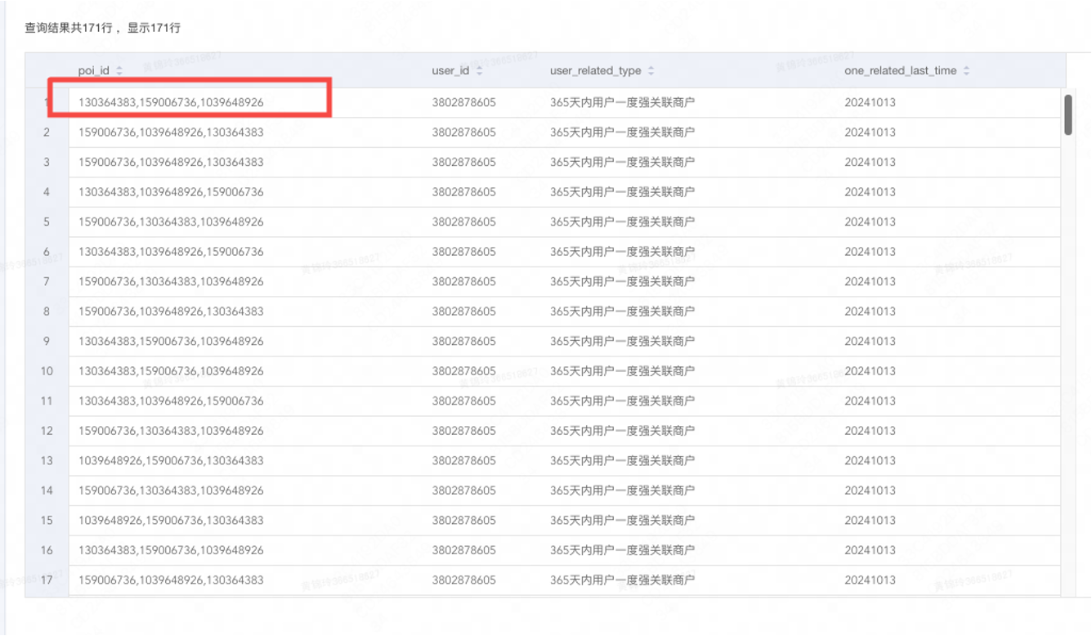Select poi_id cell in row 17
This screenshot has width=1092, height=636.
pos(171,580)
